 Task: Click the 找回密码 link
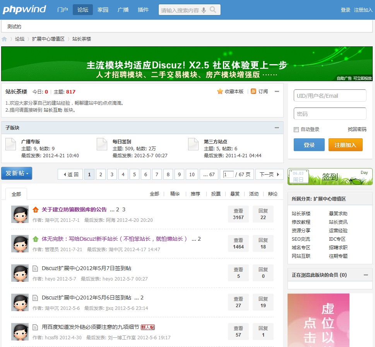tap(357, 129)
